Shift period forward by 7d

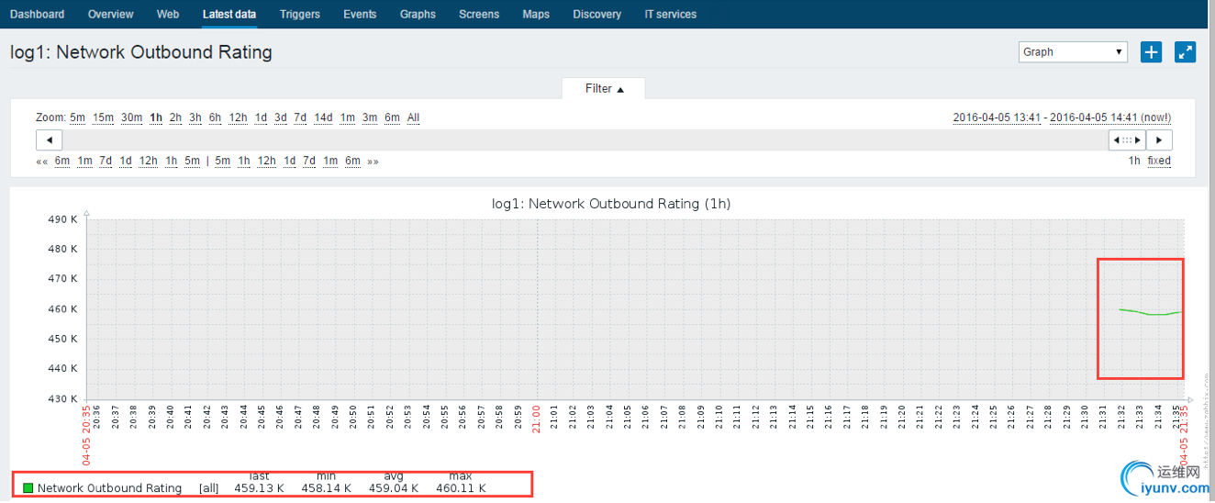click(x=309, y=161)
